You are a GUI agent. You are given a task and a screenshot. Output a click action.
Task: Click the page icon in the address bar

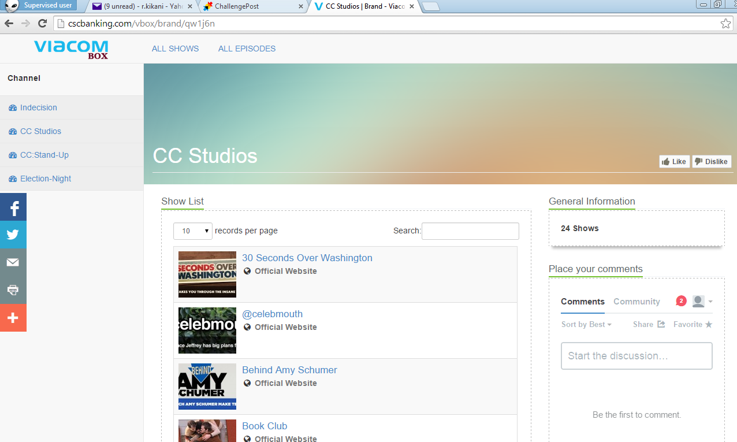[x=61, y=24]
